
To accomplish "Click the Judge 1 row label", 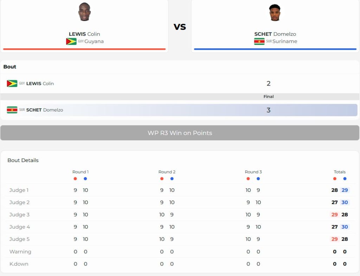I will [19, 190].
